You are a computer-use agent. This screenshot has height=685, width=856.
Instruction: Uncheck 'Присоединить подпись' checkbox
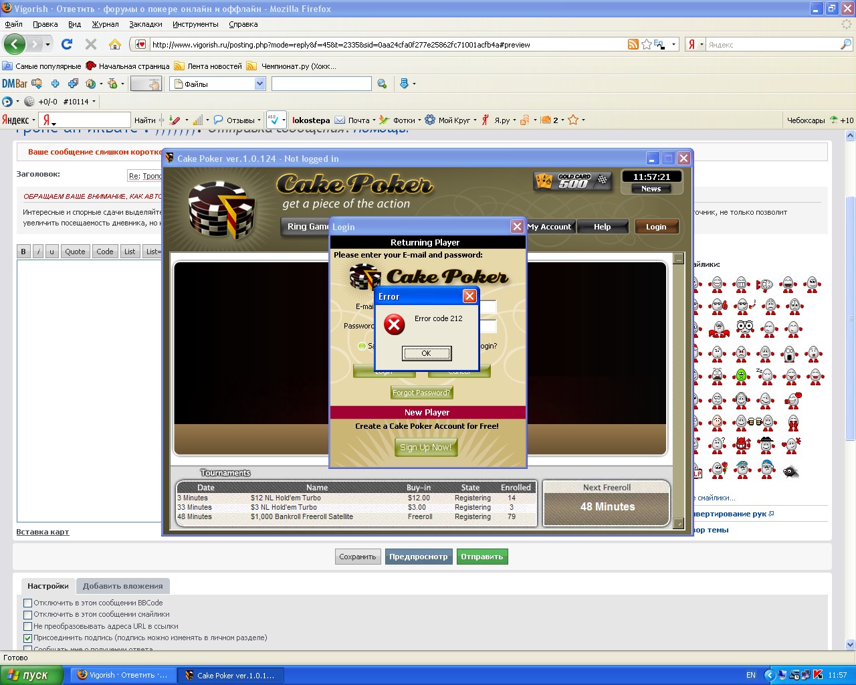(x=28, y=638)
